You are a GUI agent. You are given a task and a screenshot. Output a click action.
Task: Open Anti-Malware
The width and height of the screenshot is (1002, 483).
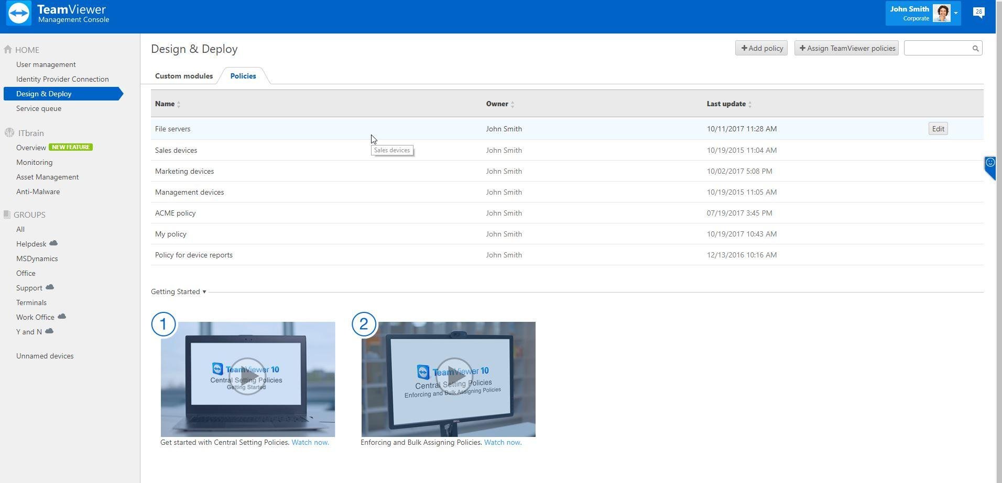point(38,192)
